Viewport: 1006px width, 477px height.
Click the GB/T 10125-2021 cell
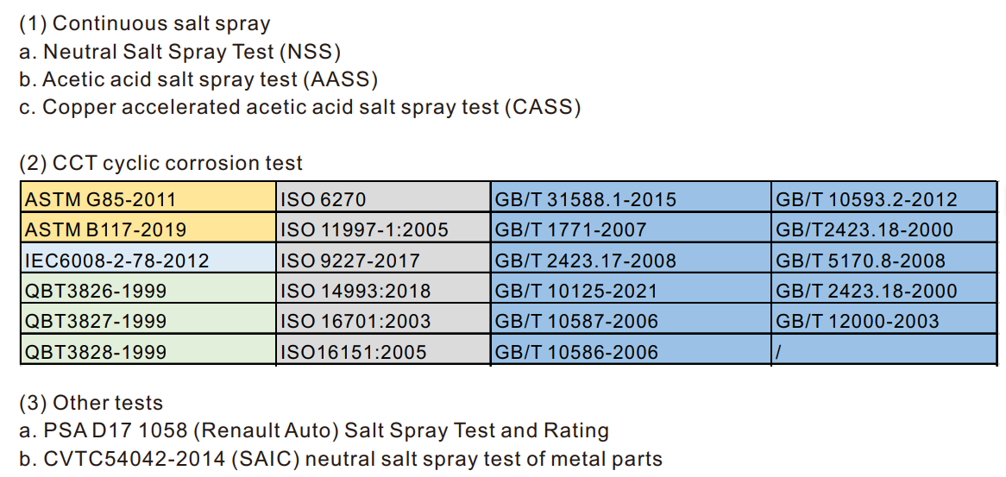pyautogui.click(x=632, y=288)
